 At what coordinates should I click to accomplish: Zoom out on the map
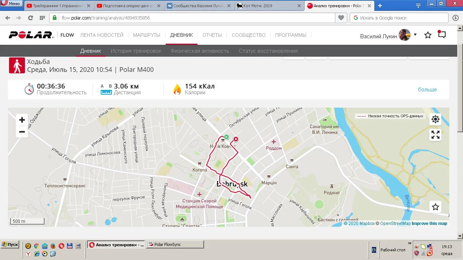pyautogui.click(x=22, y=132)
